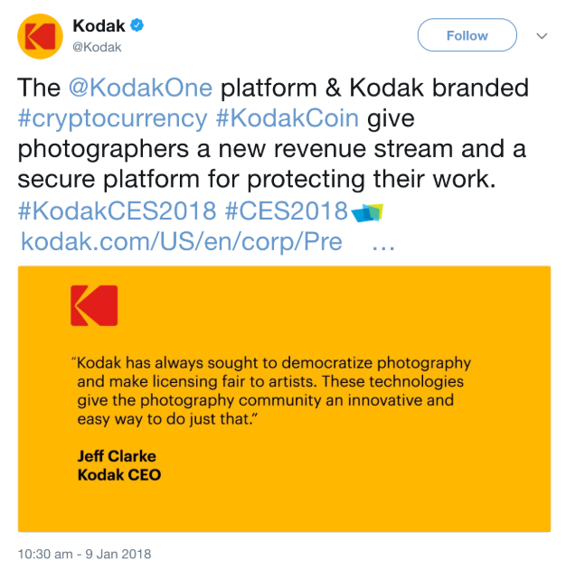Open the tweet options chevron menu
The height and width of the screenshot is (570, 566).
(542, 36)
